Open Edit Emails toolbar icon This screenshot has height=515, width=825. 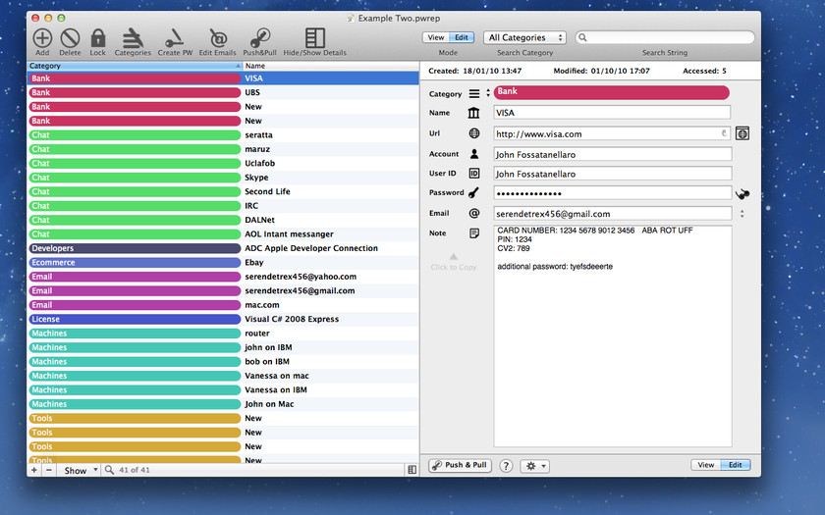[x=218, y=38]
